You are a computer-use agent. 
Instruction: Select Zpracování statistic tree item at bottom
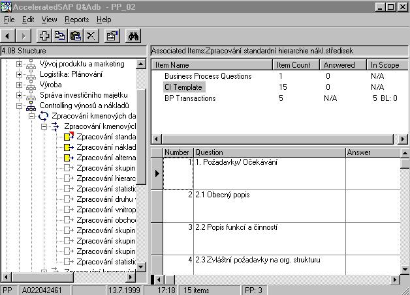[x=106, y=262]
